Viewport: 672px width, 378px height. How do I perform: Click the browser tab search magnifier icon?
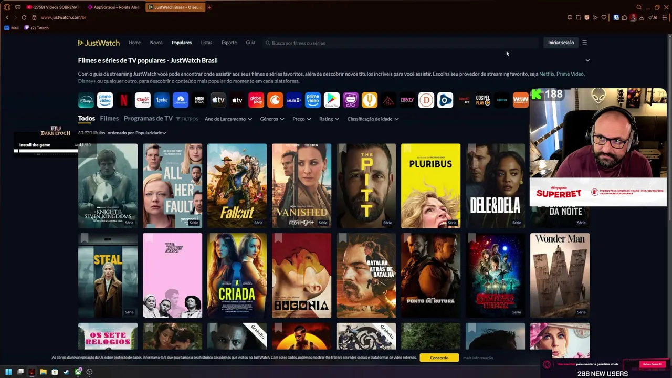[639, 7]
